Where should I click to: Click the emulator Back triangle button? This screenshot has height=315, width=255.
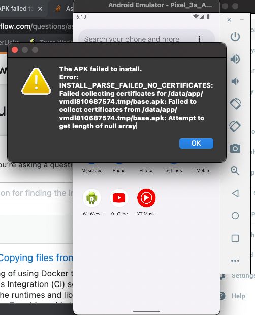tap(235, 193)
